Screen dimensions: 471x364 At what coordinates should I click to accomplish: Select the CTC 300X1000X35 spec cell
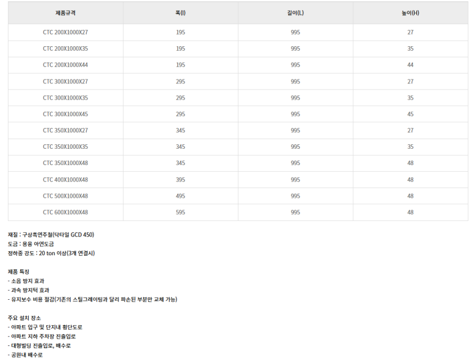(x=65, y=97)
